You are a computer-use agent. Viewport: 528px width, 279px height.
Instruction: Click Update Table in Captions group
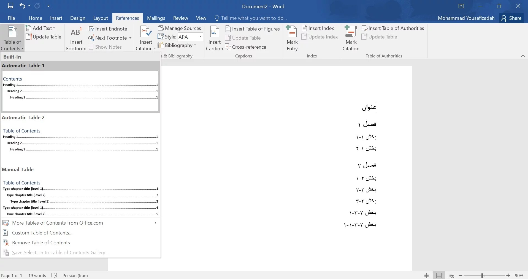[243, 38]
